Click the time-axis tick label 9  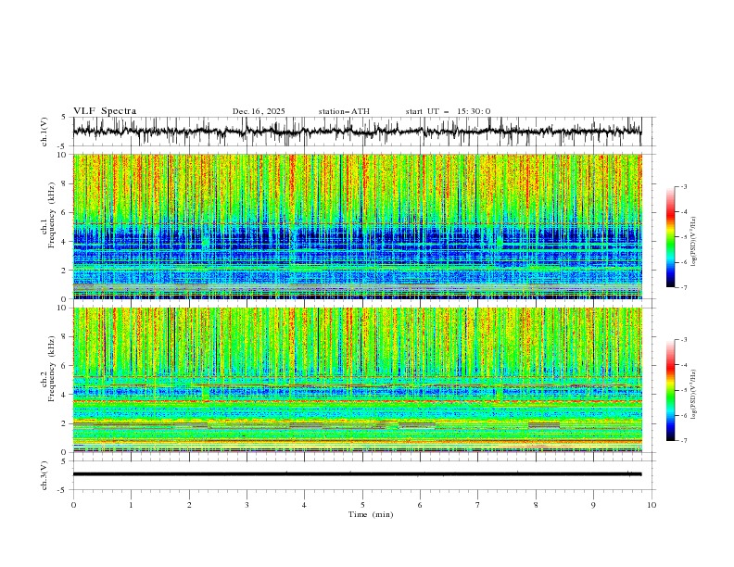[593, 505]
